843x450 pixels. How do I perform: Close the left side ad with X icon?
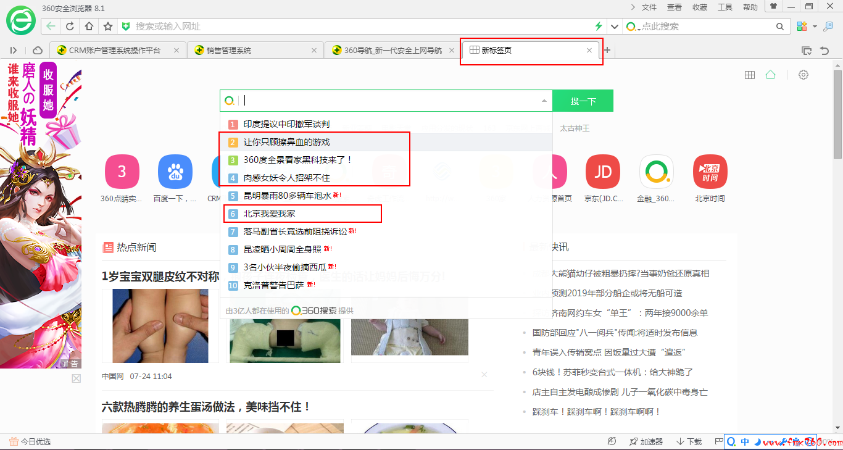77,378
